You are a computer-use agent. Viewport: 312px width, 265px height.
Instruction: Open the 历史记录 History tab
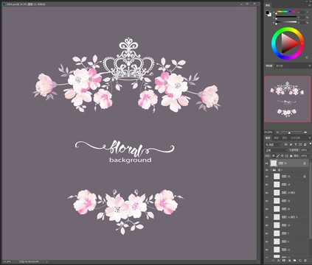click(296, 138)
